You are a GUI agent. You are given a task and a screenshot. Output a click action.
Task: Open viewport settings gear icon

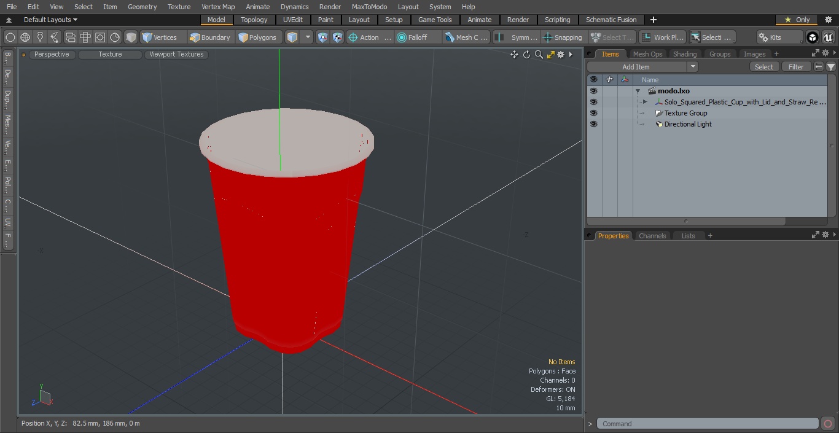tap(561, 55)
